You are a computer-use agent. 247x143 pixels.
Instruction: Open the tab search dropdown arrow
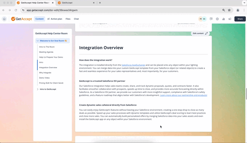point(244,3)
